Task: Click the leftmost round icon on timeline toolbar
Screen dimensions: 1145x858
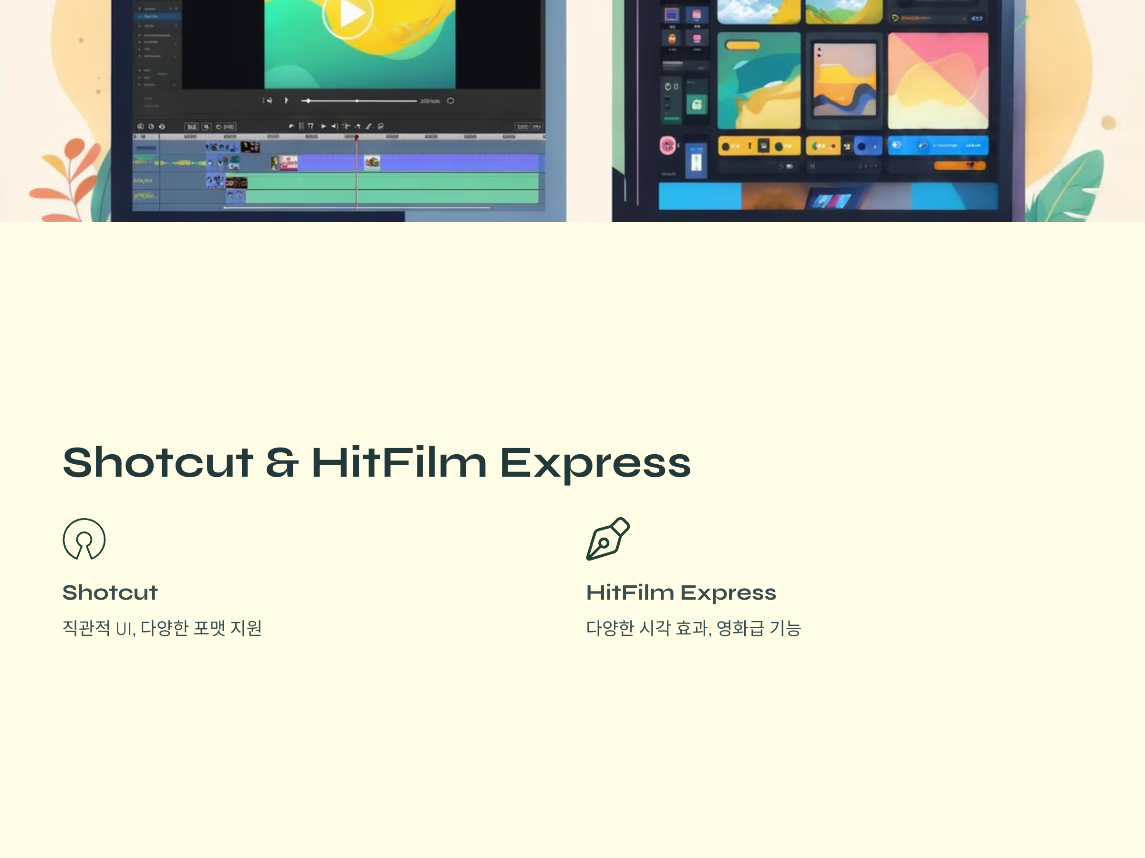Action: [140, 127]
